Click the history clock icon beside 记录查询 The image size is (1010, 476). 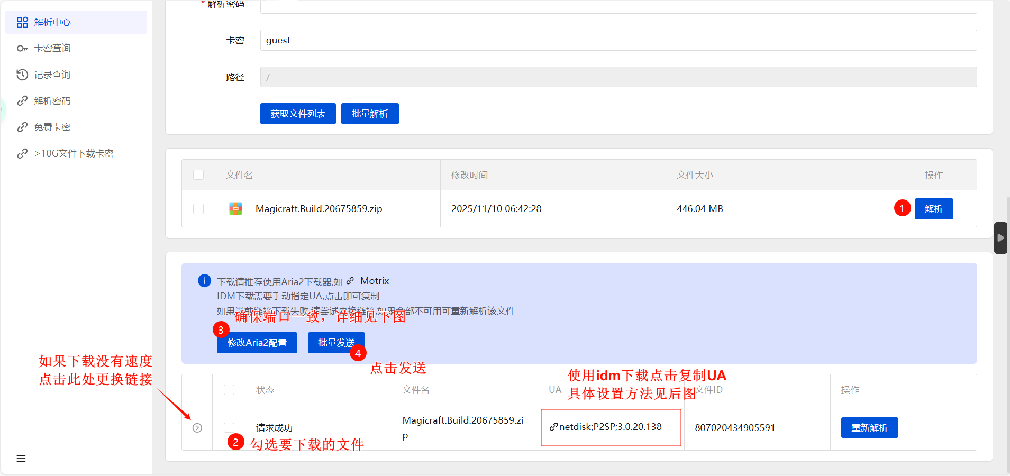(x=22, y=75)
